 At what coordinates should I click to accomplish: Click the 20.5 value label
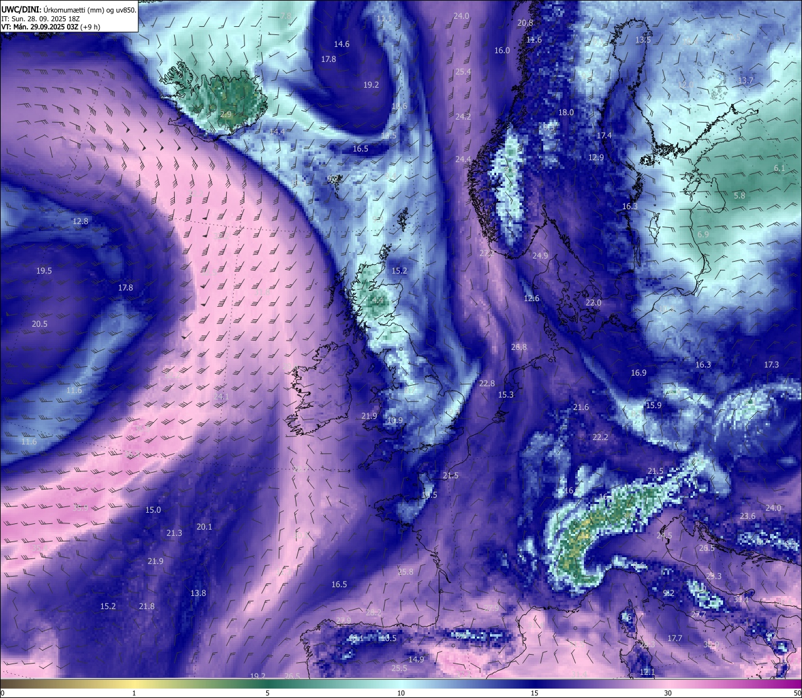pyautogui.click(x=39, y=324)
